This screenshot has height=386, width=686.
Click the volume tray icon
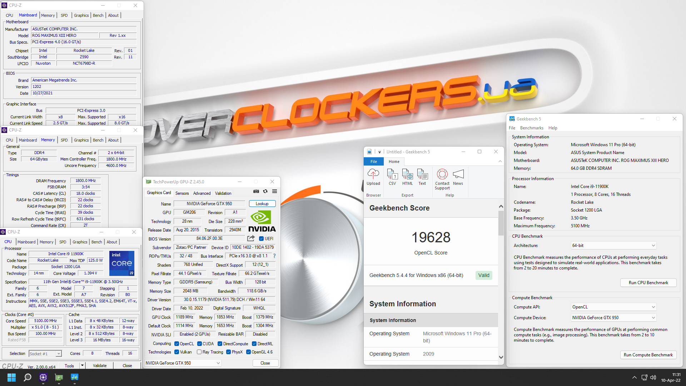(x=653, y=377)
